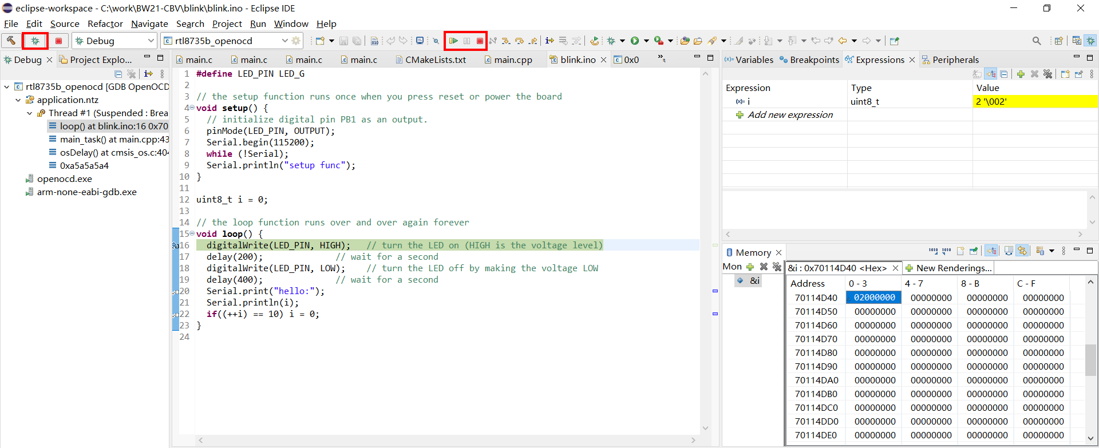Remove selected memory monitor with X icon
The image size is (1099, 448).
tap(764, 267)
